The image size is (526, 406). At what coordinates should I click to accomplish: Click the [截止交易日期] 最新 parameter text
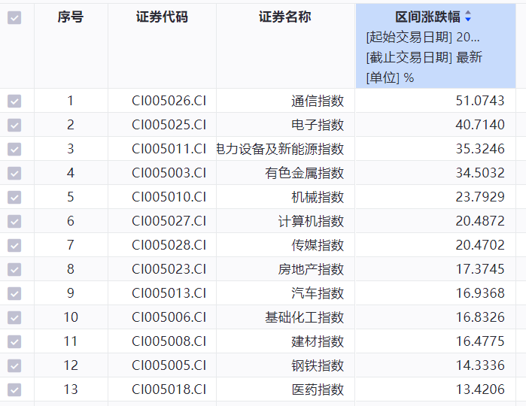424,57
